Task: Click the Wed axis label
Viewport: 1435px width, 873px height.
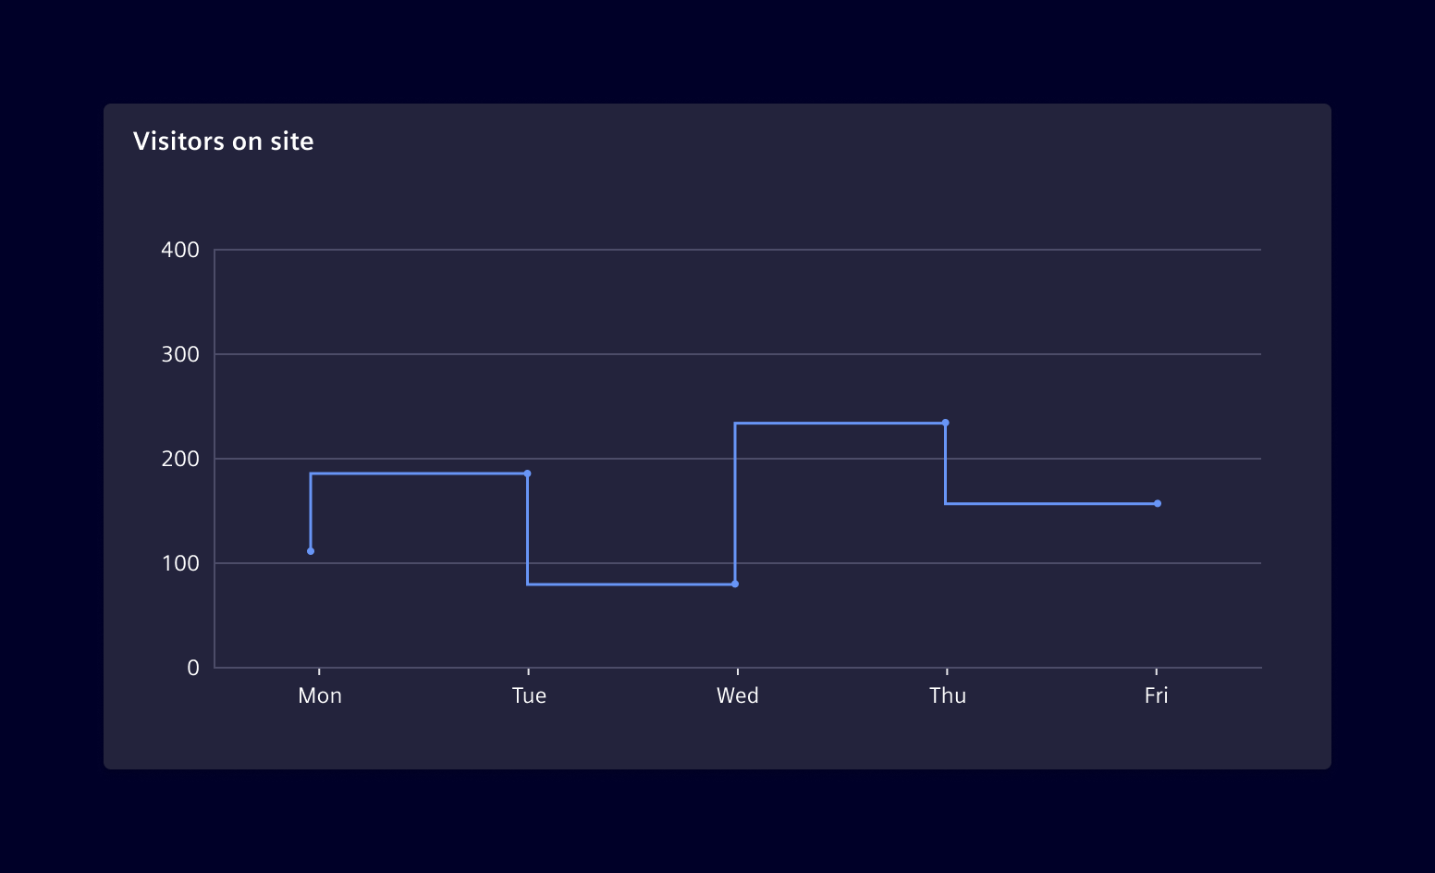Action: (737, 695)
